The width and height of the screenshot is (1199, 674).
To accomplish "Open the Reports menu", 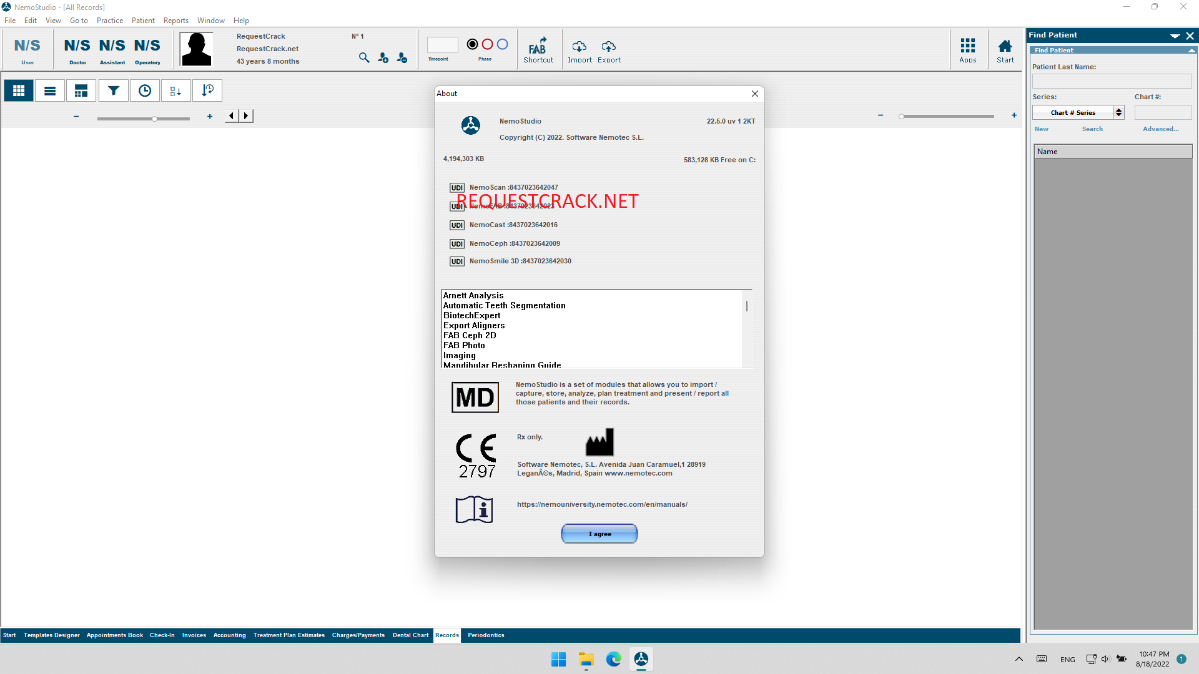I will click(175, 20).
